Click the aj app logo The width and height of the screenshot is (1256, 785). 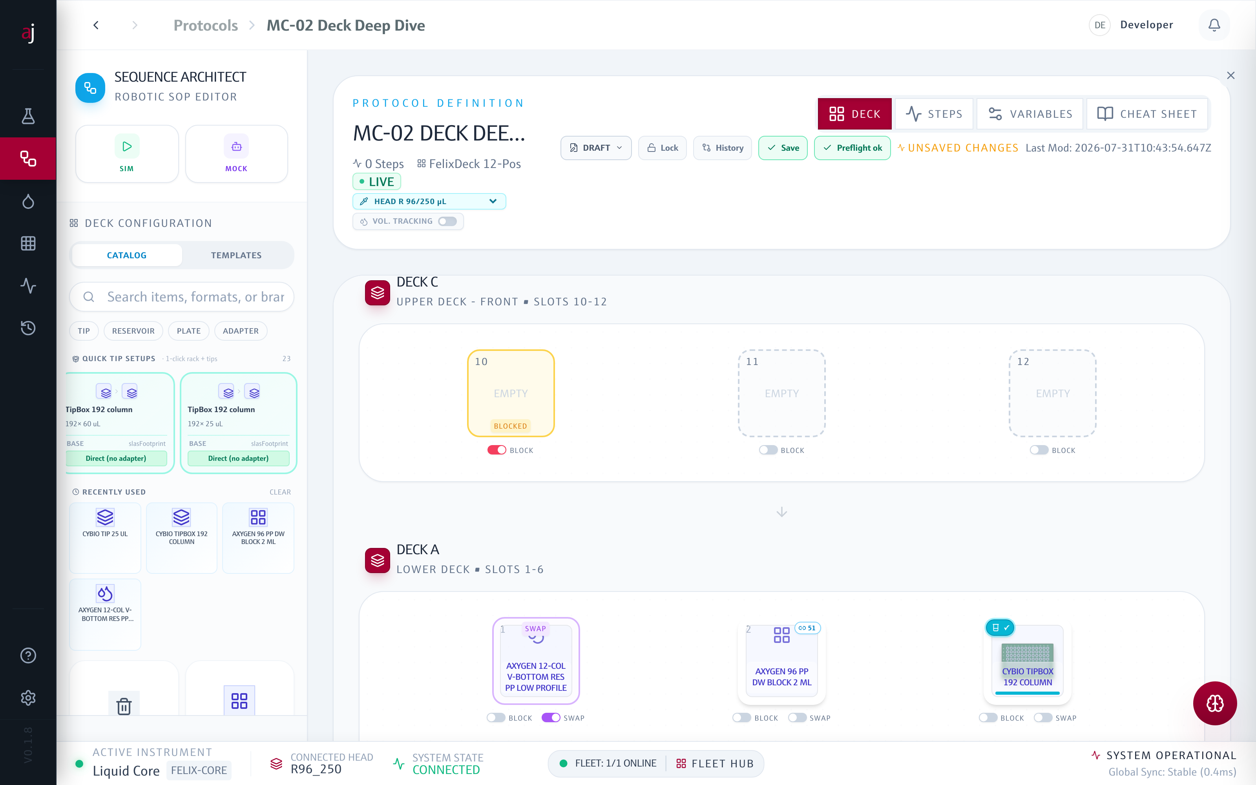coord(28,33)
